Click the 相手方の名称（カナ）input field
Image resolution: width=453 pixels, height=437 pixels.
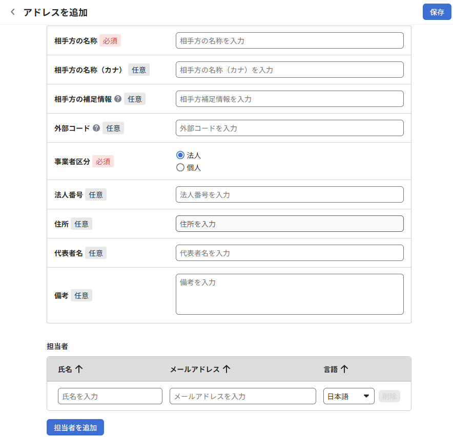point(290,70)
